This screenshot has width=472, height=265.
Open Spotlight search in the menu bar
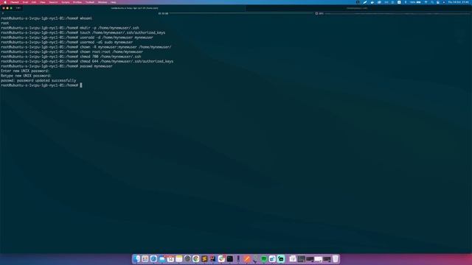pyautogui.click(x=432, y=2)
